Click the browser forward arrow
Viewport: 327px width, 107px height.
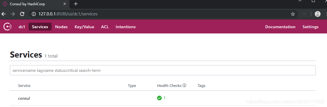(13, 14)
